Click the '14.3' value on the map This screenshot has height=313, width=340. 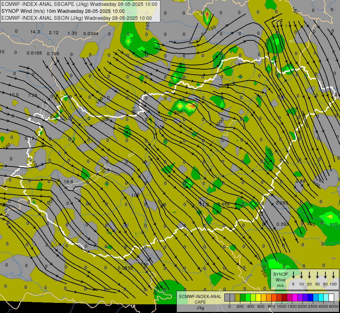coord(35,32)
